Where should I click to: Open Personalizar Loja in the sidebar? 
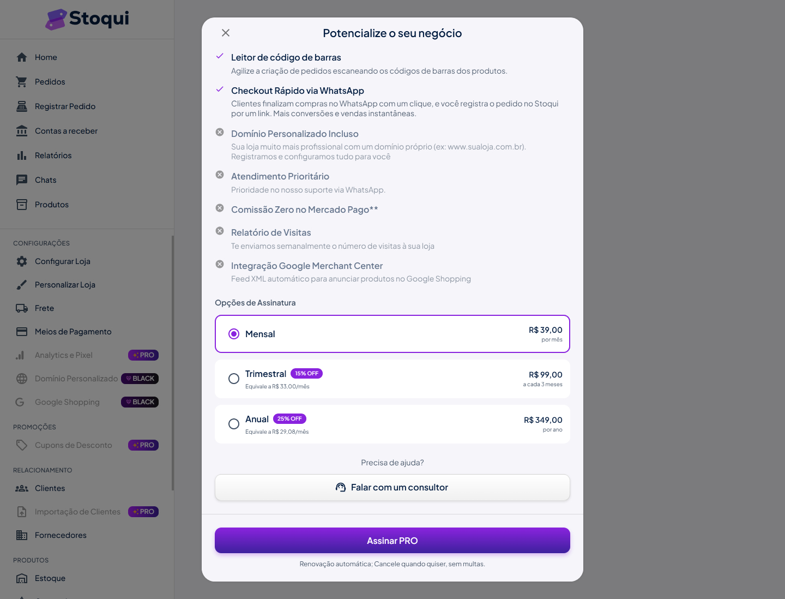point(65,285)
